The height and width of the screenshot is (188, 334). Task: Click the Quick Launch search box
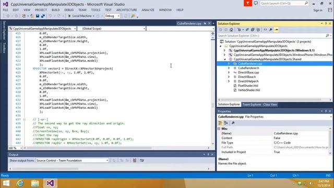point(284,3)
